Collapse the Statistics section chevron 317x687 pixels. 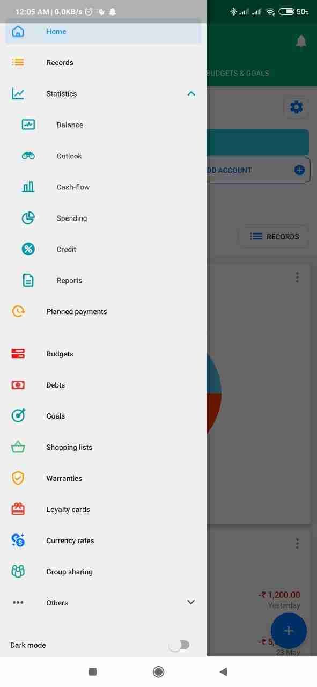(x=191, y=93)
